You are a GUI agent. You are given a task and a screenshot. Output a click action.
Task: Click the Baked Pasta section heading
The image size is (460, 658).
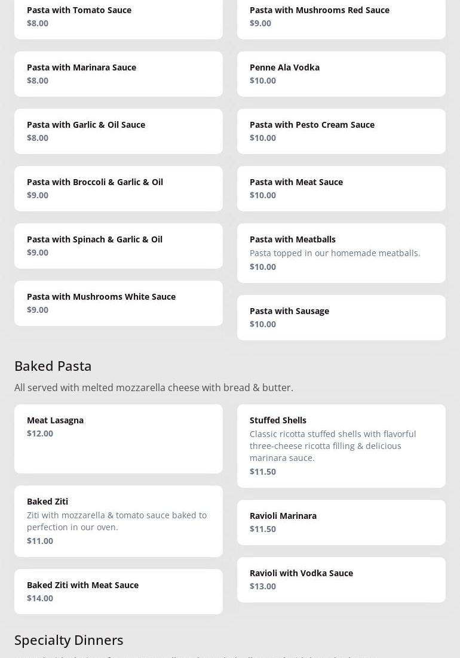(53, 365)
